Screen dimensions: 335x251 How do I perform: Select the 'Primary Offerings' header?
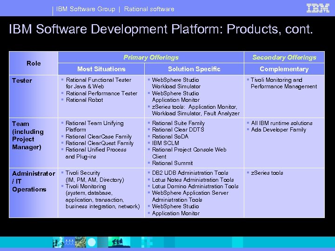click(x=151, y=57)
